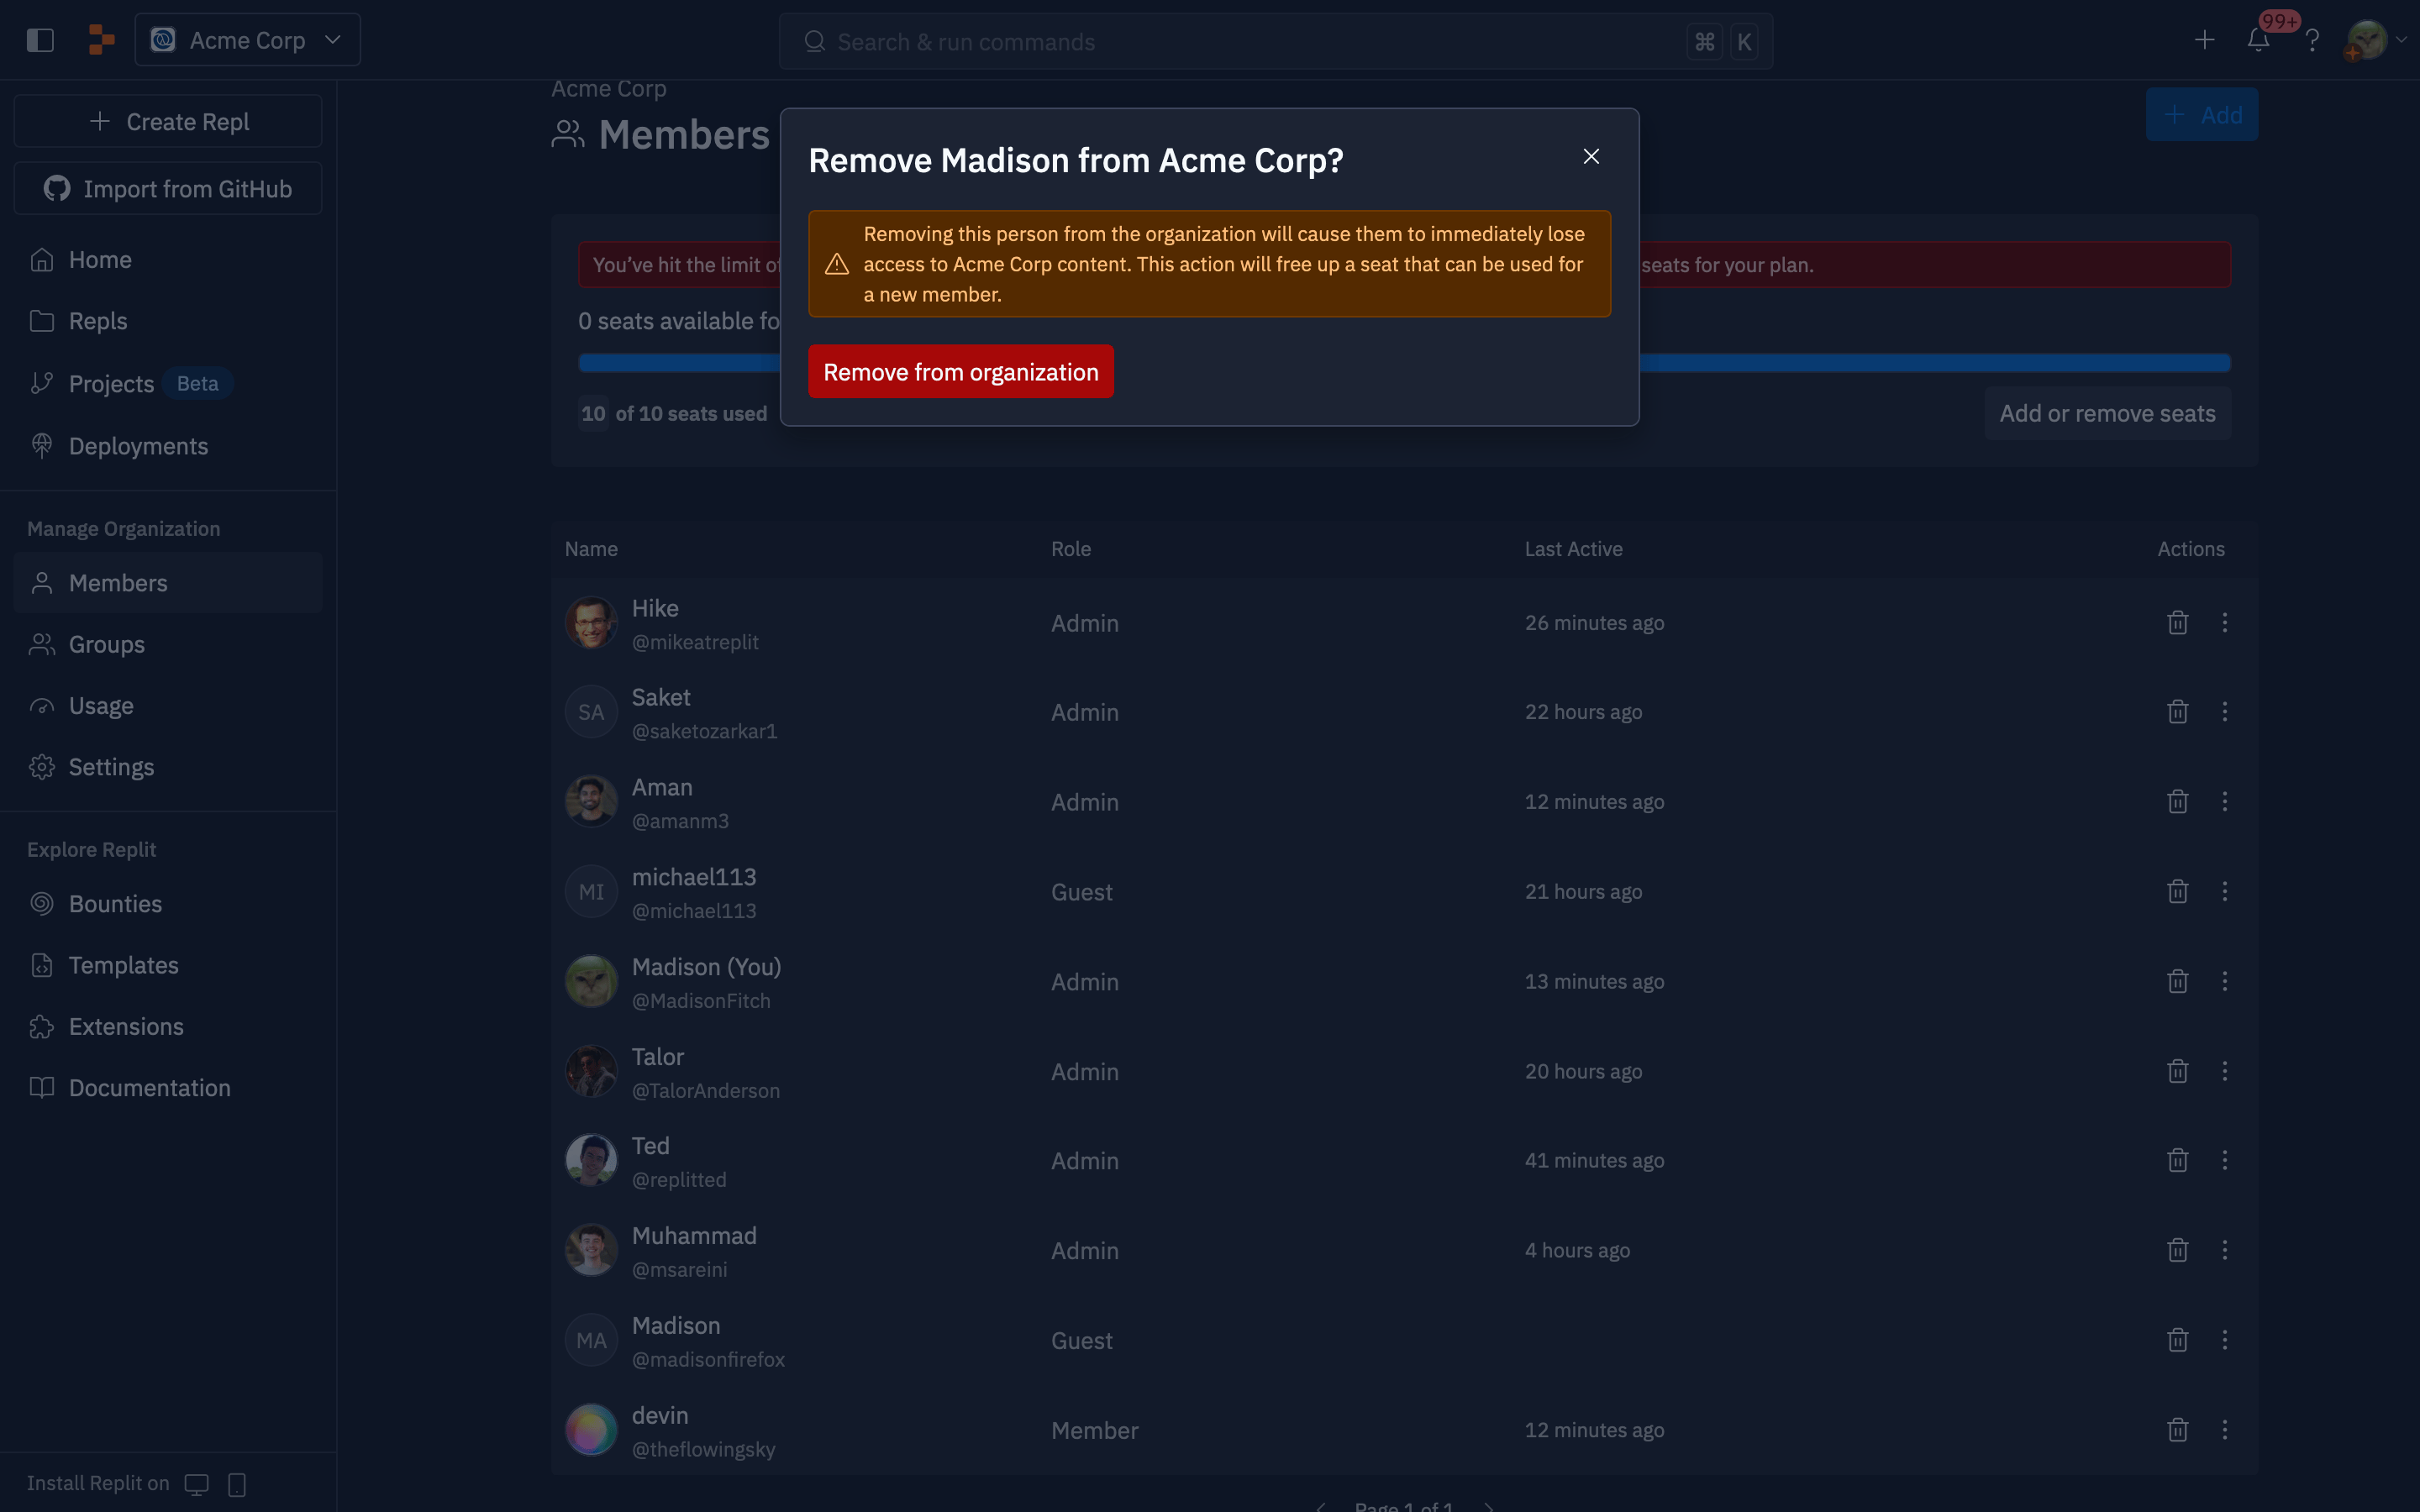Open Extensions in sidebar
Image resolution: width=2420 pixels, height=1512 pixels.
coord(168,1026)
